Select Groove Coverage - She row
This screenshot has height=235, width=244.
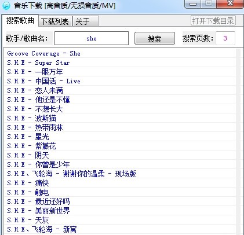click(120, 53)
